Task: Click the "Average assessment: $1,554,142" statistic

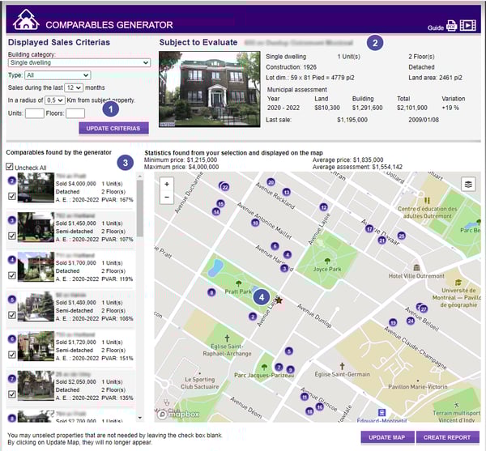Action: click(357, 167)
